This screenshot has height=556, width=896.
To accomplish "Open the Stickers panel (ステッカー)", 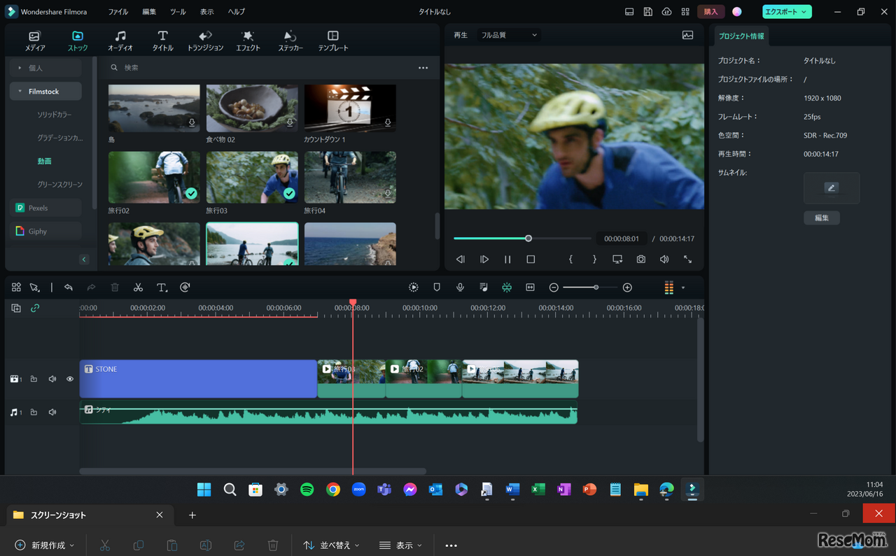I will [x=290, y=41].
